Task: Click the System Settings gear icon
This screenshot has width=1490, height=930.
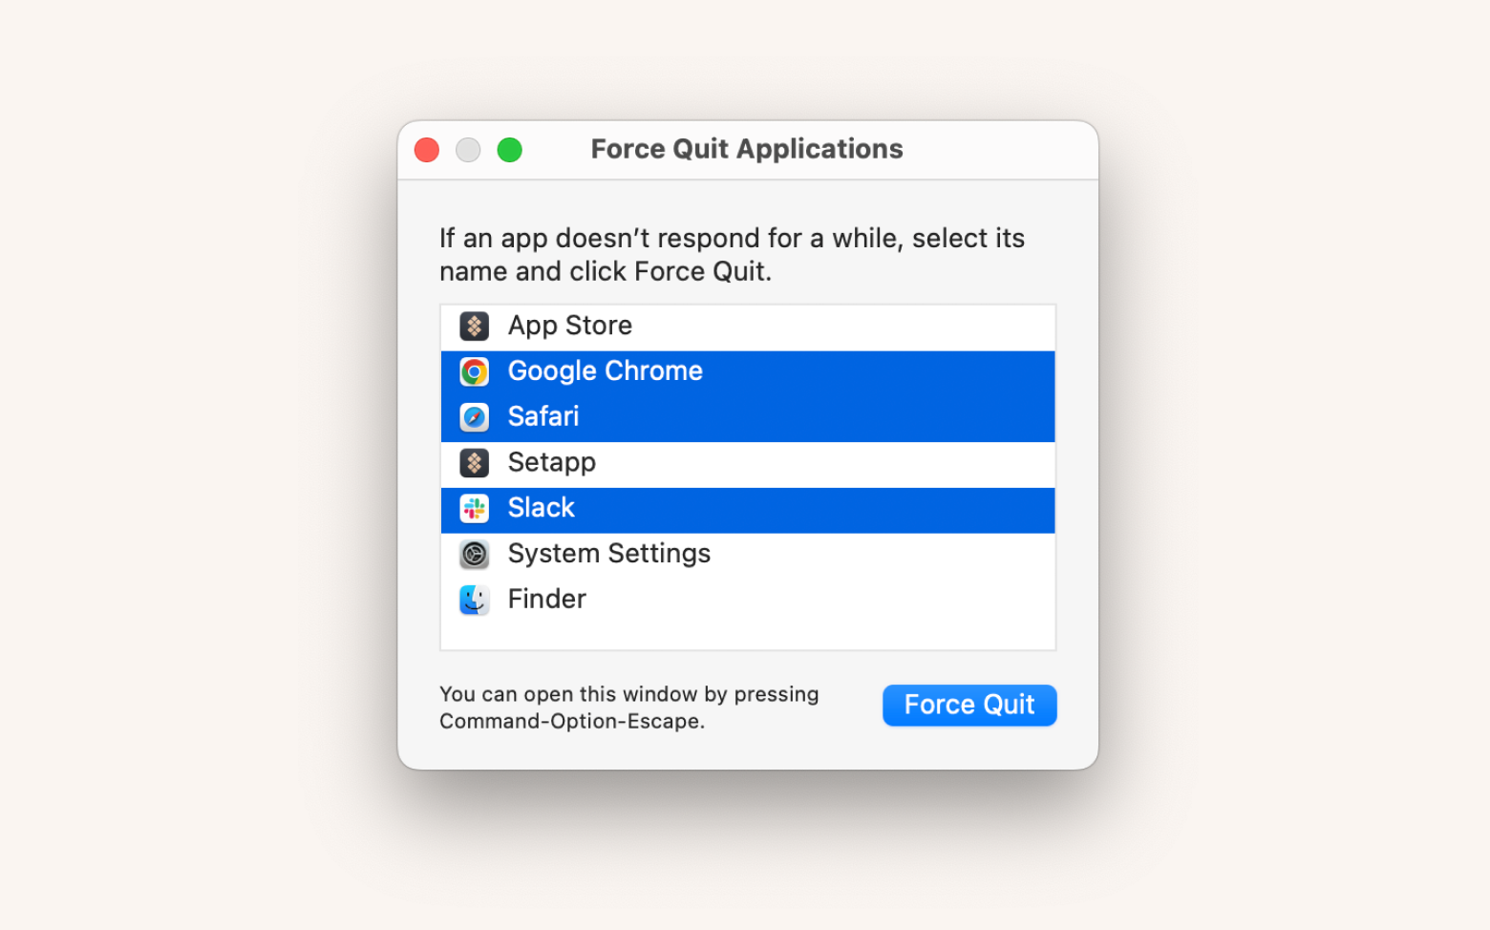Action: [474, 554]
